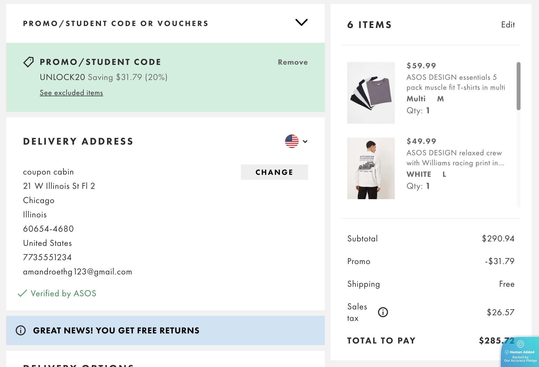Click the items list scrollbar
Image resolution: width=539 pixels, height=367 pixels.
point(518,86)
